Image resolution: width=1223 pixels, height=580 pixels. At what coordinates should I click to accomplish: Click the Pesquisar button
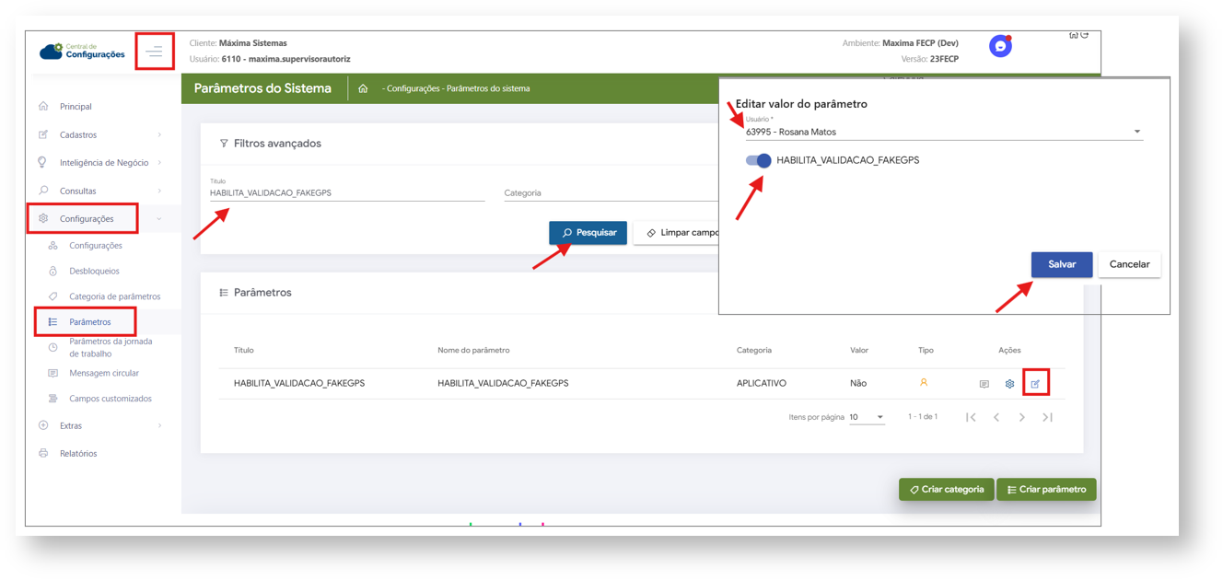588,233
